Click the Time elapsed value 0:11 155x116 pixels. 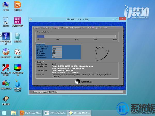coord(57,55)
